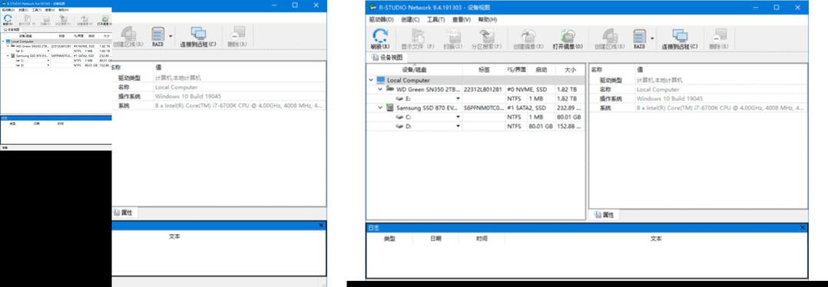Open 驱动器(D) menu in the fully visible window
Screen dimensions: 828x287
[381, 19]
